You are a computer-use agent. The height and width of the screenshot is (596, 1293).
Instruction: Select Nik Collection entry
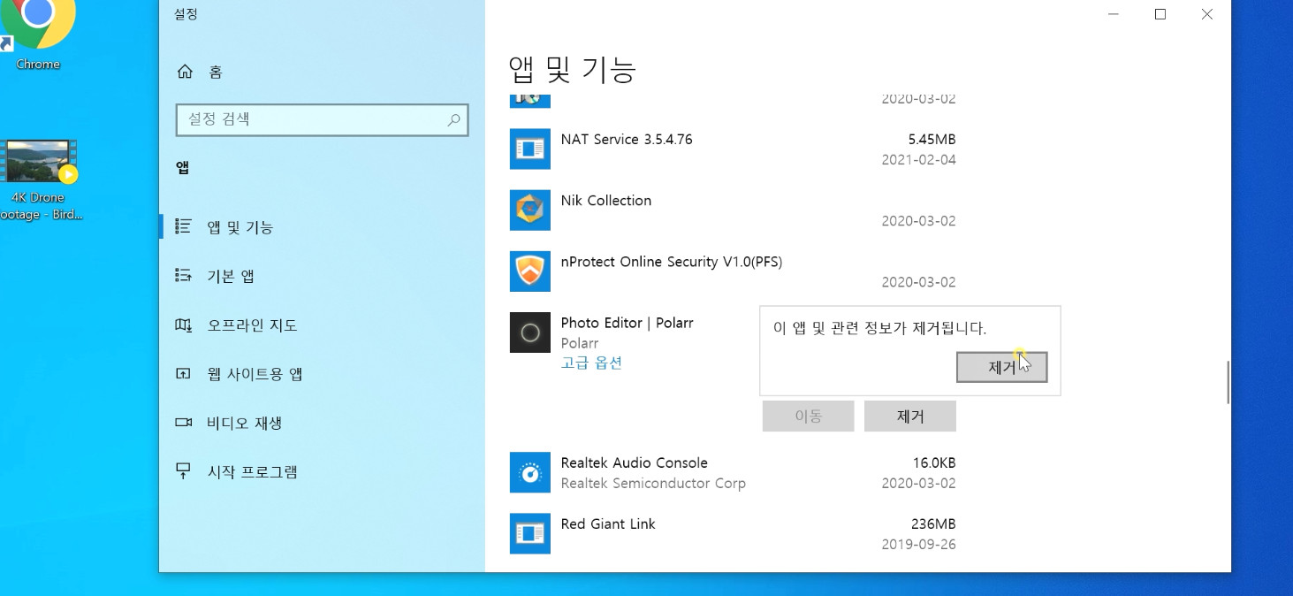(733, 210)
